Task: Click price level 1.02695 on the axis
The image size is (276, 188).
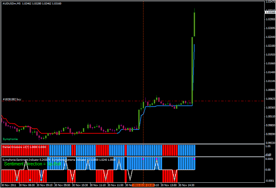Action: tap(271, 28)
